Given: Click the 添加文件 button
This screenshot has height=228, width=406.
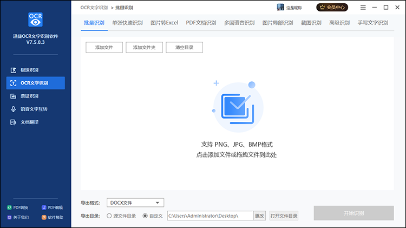Looking at the screenshot, I should click(104, 48).
